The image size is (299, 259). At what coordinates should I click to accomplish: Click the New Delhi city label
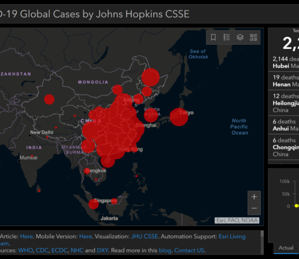click(42, 132)
